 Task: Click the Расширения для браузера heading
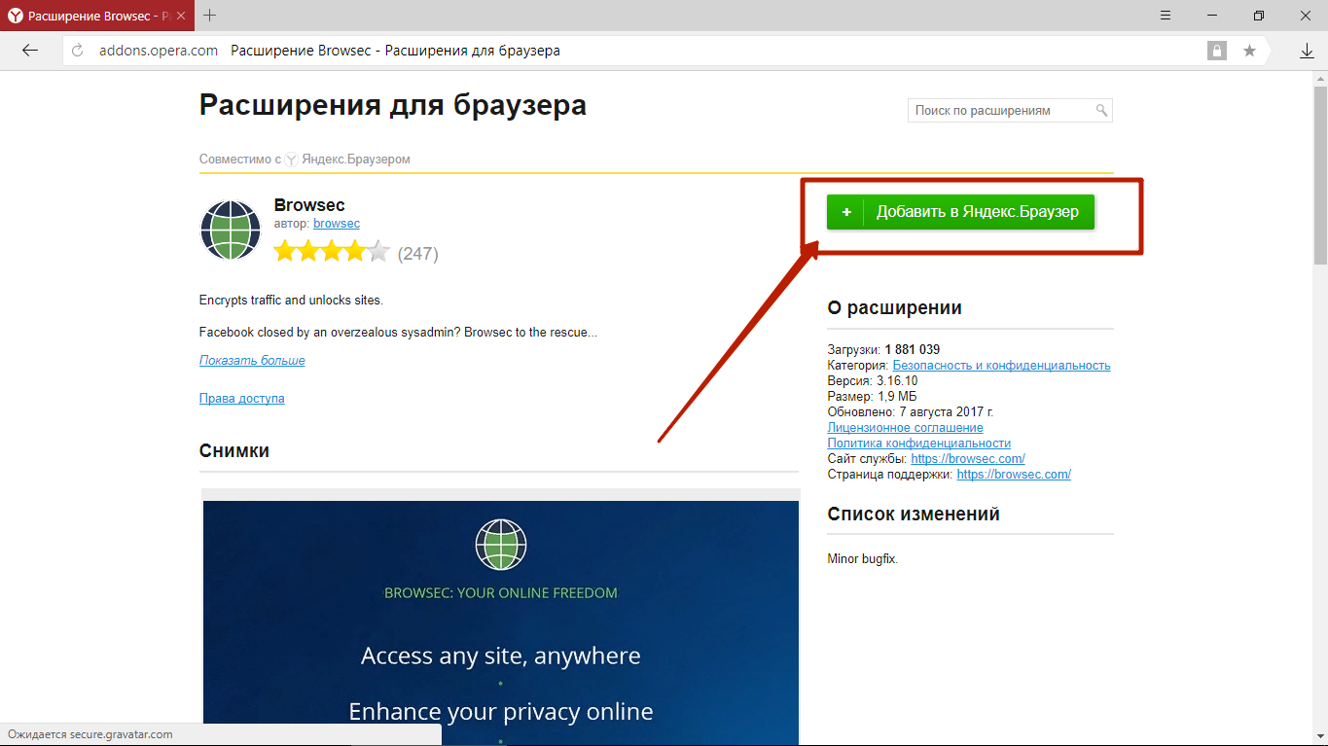pos(393,105)
